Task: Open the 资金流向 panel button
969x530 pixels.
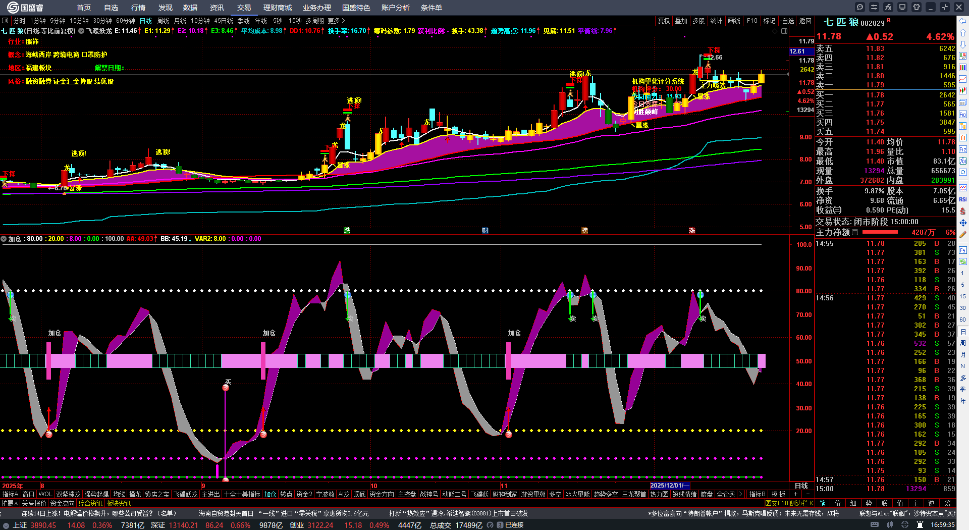Action: pos(62,503)
